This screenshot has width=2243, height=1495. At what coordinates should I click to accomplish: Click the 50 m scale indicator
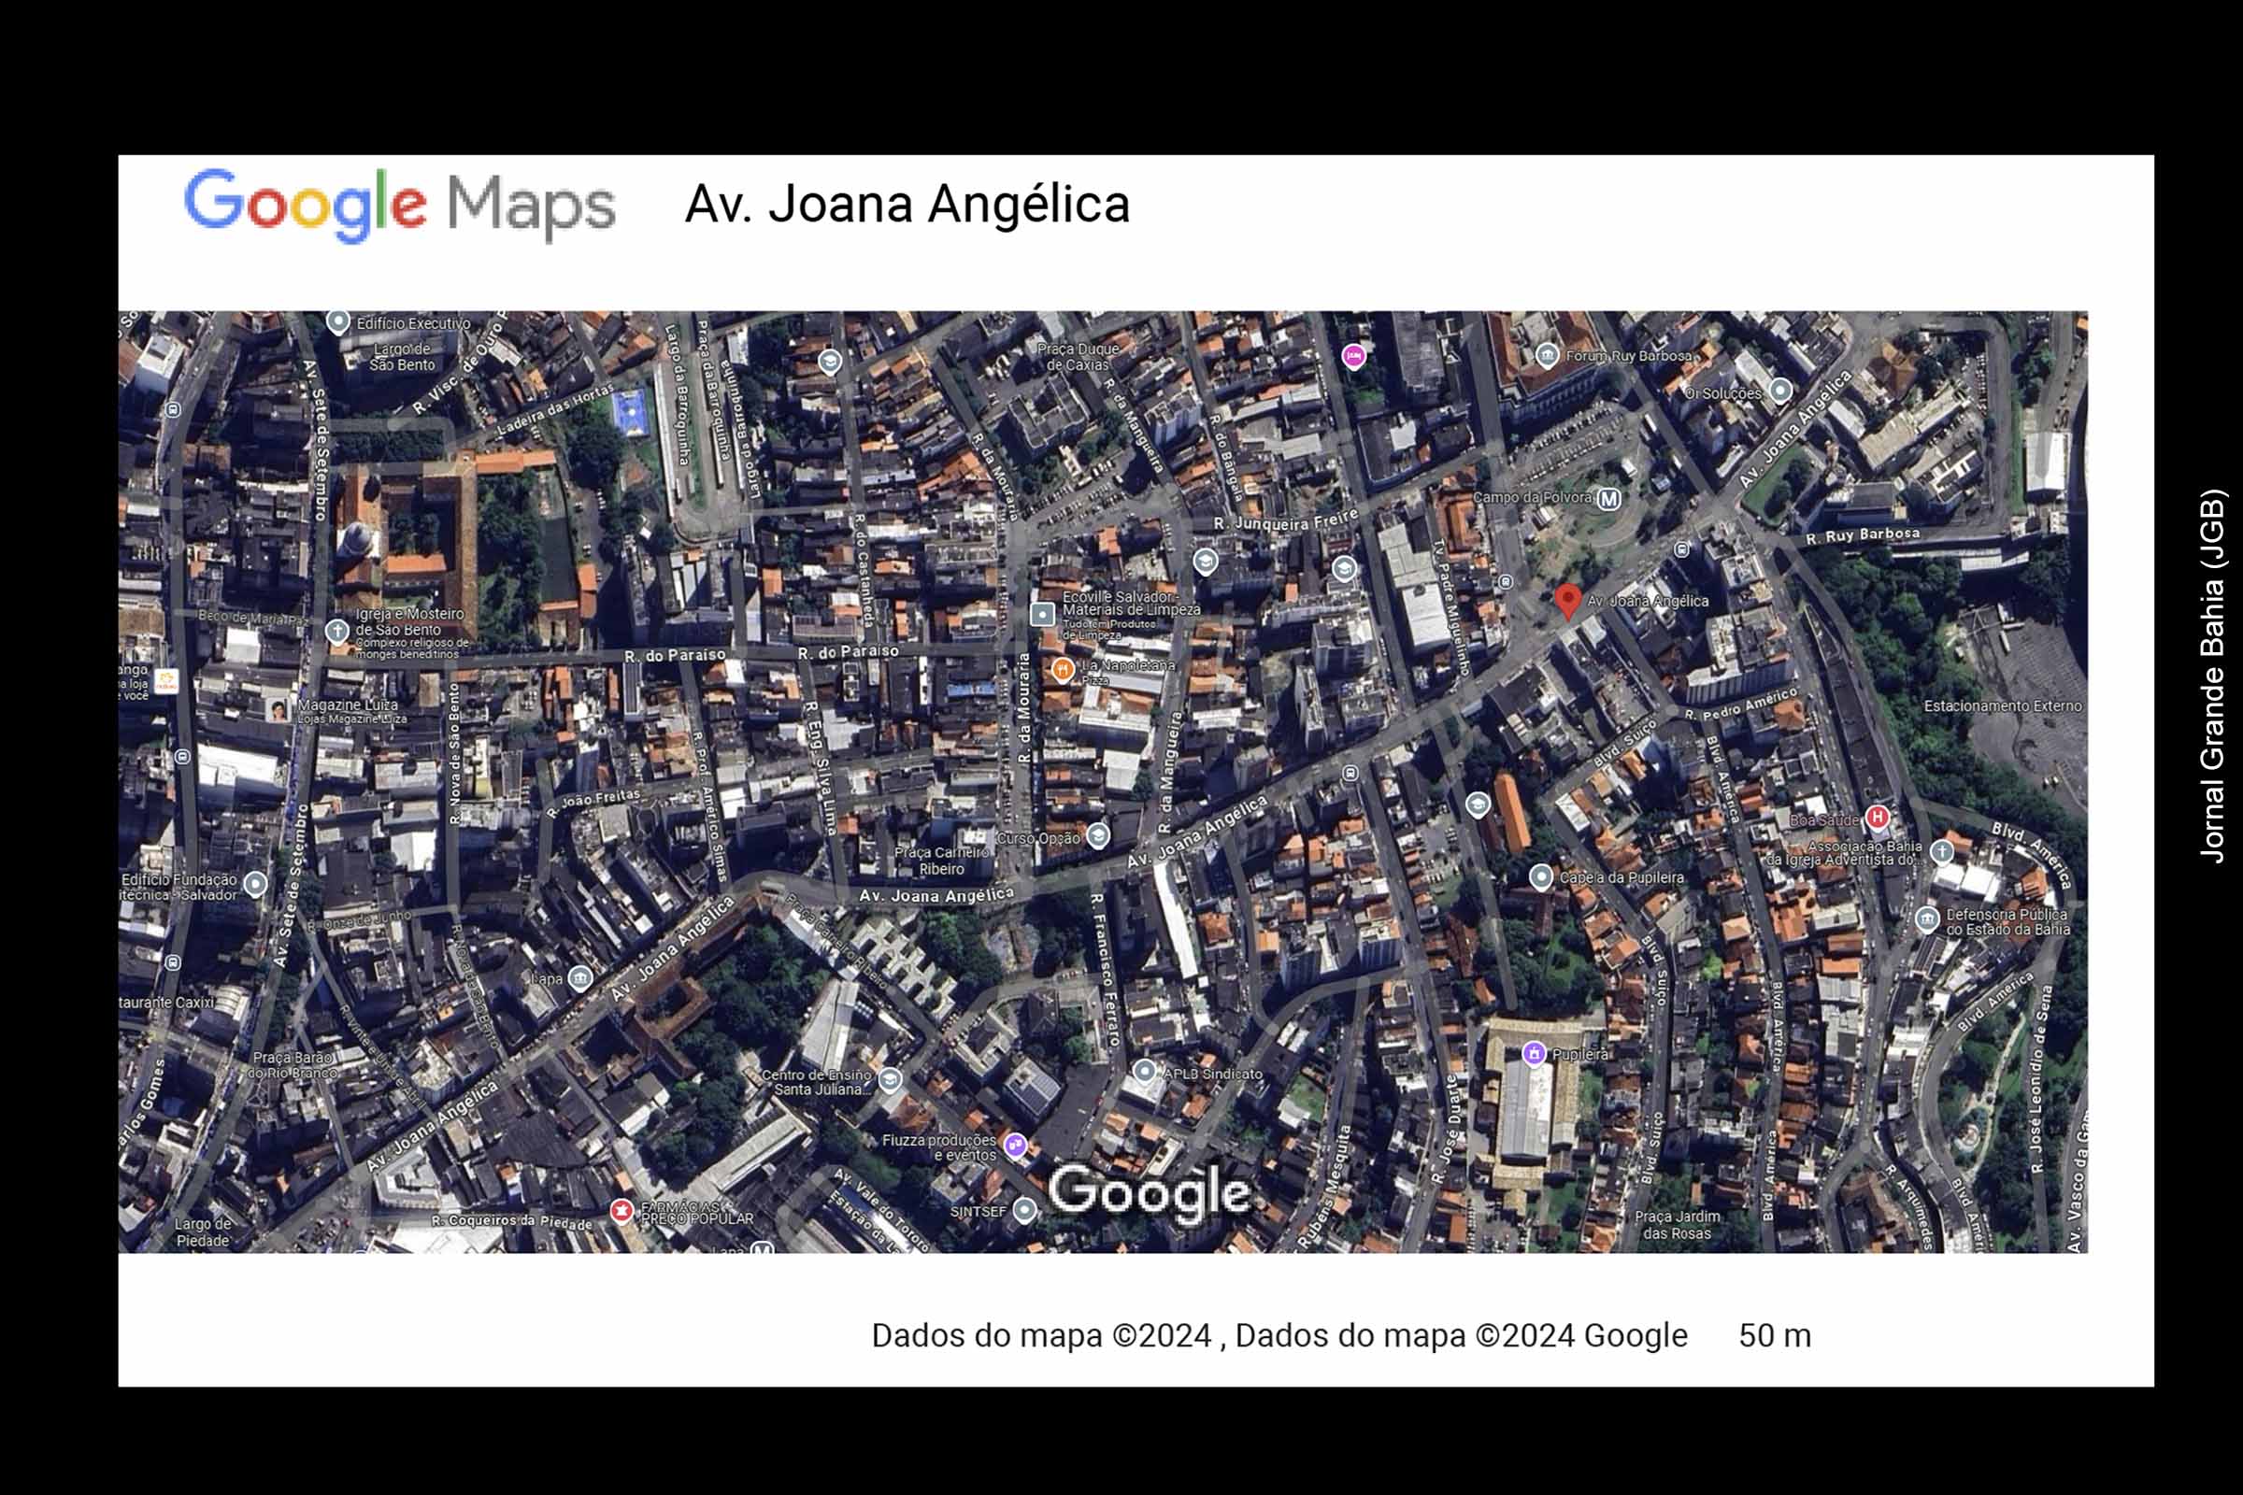pyautogui.click(x=1775, y=1336)
